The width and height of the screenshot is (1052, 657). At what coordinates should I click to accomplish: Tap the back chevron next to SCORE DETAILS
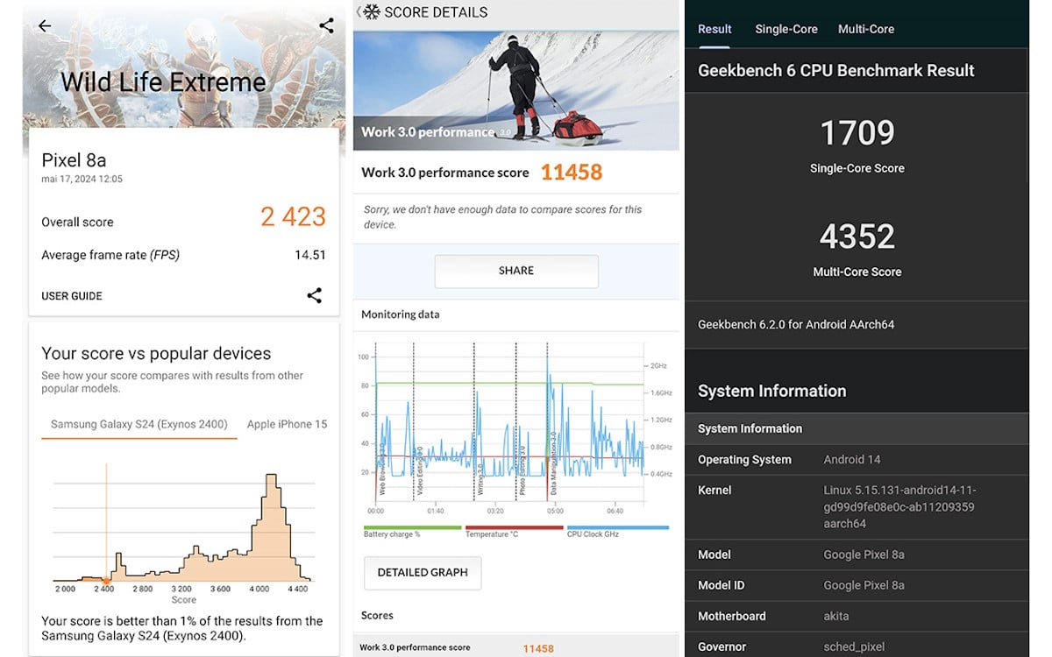click(x=359, y=12)
